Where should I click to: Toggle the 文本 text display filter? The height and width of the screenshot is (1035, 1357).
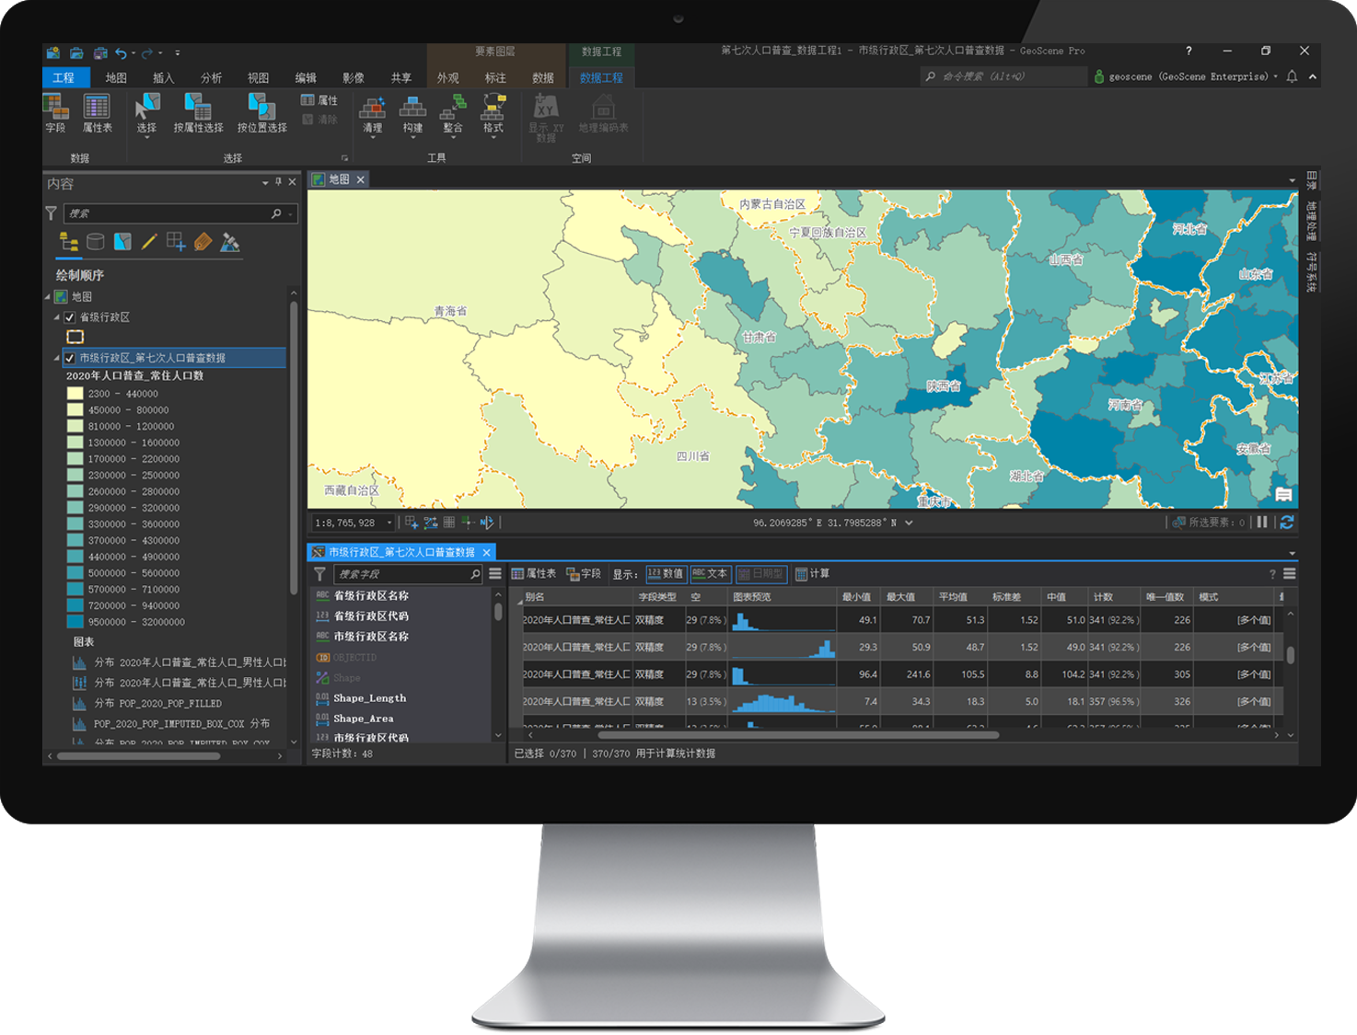710,573
